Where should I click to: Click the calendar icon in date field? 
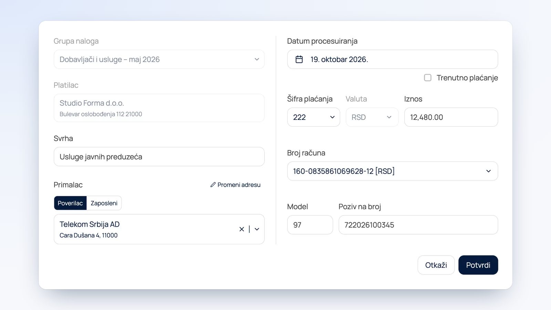(299, 59)
